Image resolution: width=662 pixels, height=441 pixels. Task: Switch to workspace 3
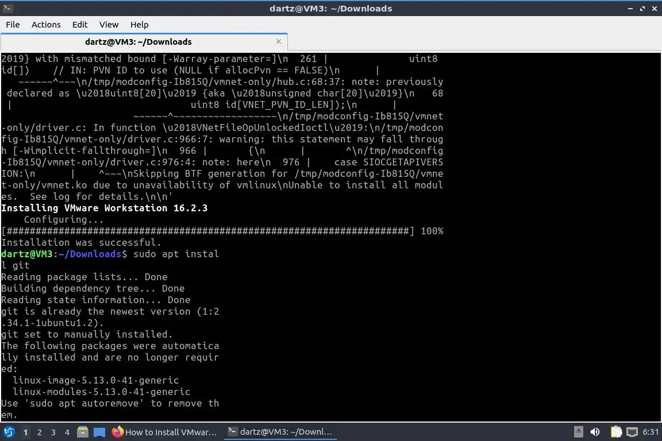point(53,432)
